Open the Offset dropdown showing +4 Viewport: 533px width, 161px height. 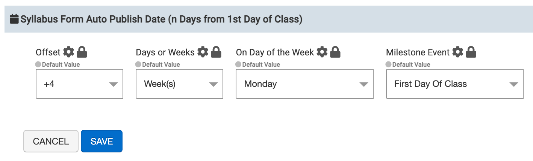(x=79, y=84)
